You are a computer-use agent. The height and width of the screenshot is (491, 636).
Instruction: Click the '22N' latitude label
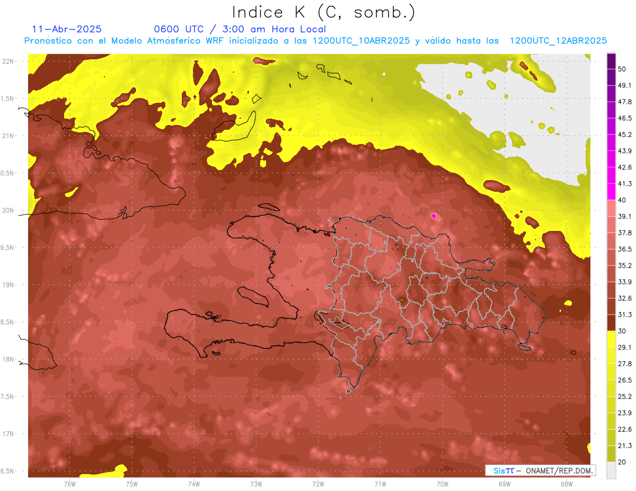8,61
